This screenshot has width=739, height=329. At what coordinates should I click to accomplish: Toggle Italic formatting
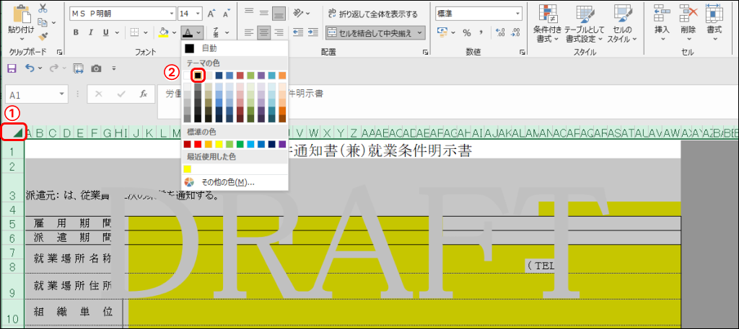click(x=91, y=32)
